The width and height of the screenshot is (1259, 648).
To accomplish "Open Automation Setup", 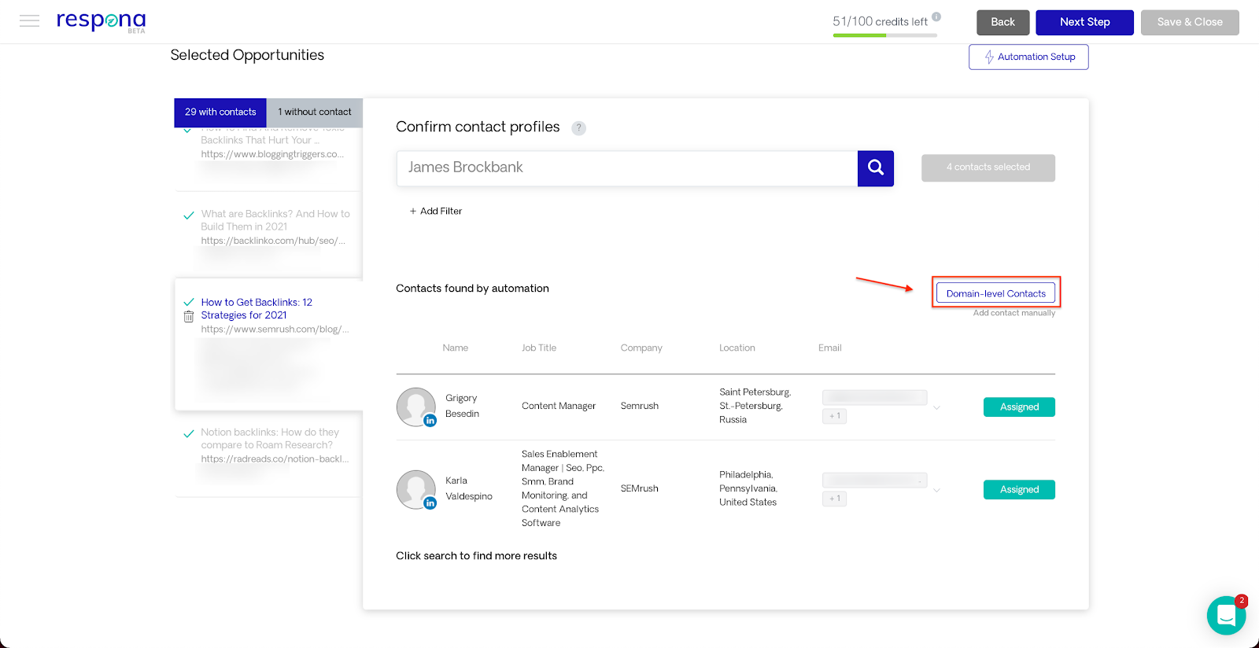I will pos(1028,57).
